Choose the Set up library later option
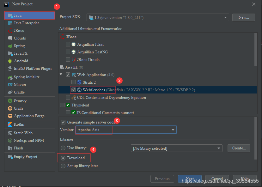262x187 pixels. pos(63,166)
